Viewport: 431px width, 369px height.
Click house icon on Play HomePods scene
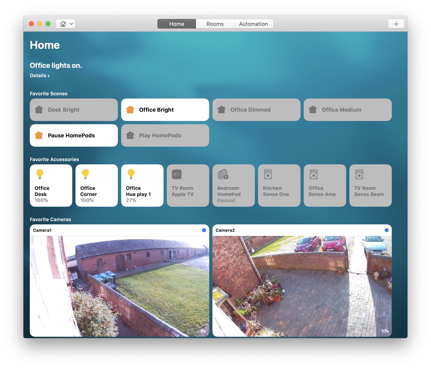[x=130, y=135]
